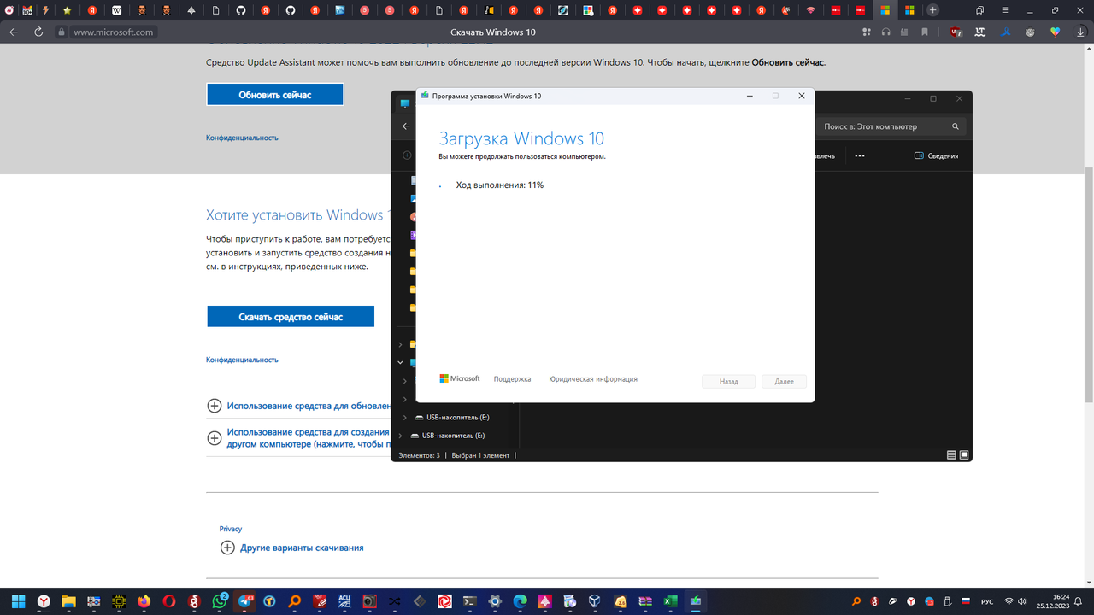1094x615 pixels.
Task: Open Explorer's three-dots more options menu
Action: pos(860,156)
